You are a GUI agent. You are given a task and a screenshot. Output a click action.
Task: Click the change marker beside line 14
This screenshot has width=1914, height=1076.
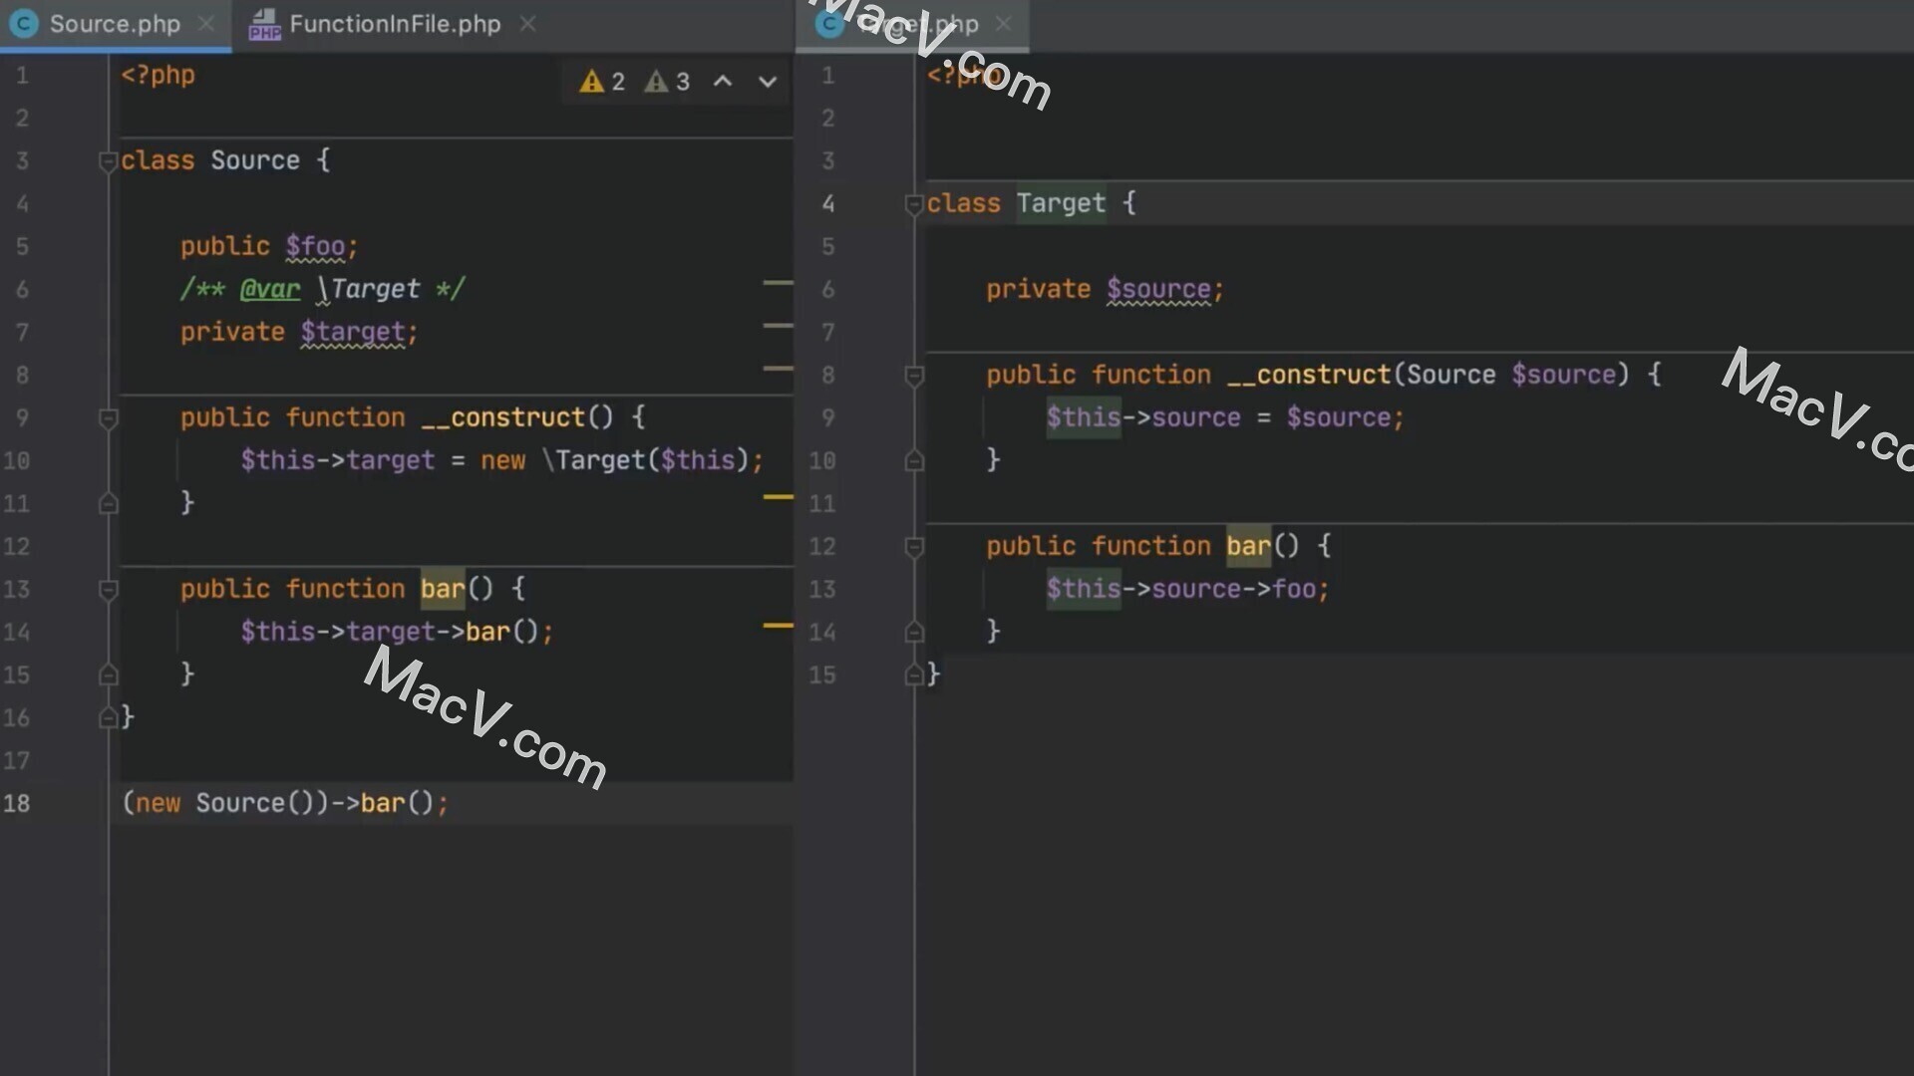pyautogui.click(x=777, y=625)
